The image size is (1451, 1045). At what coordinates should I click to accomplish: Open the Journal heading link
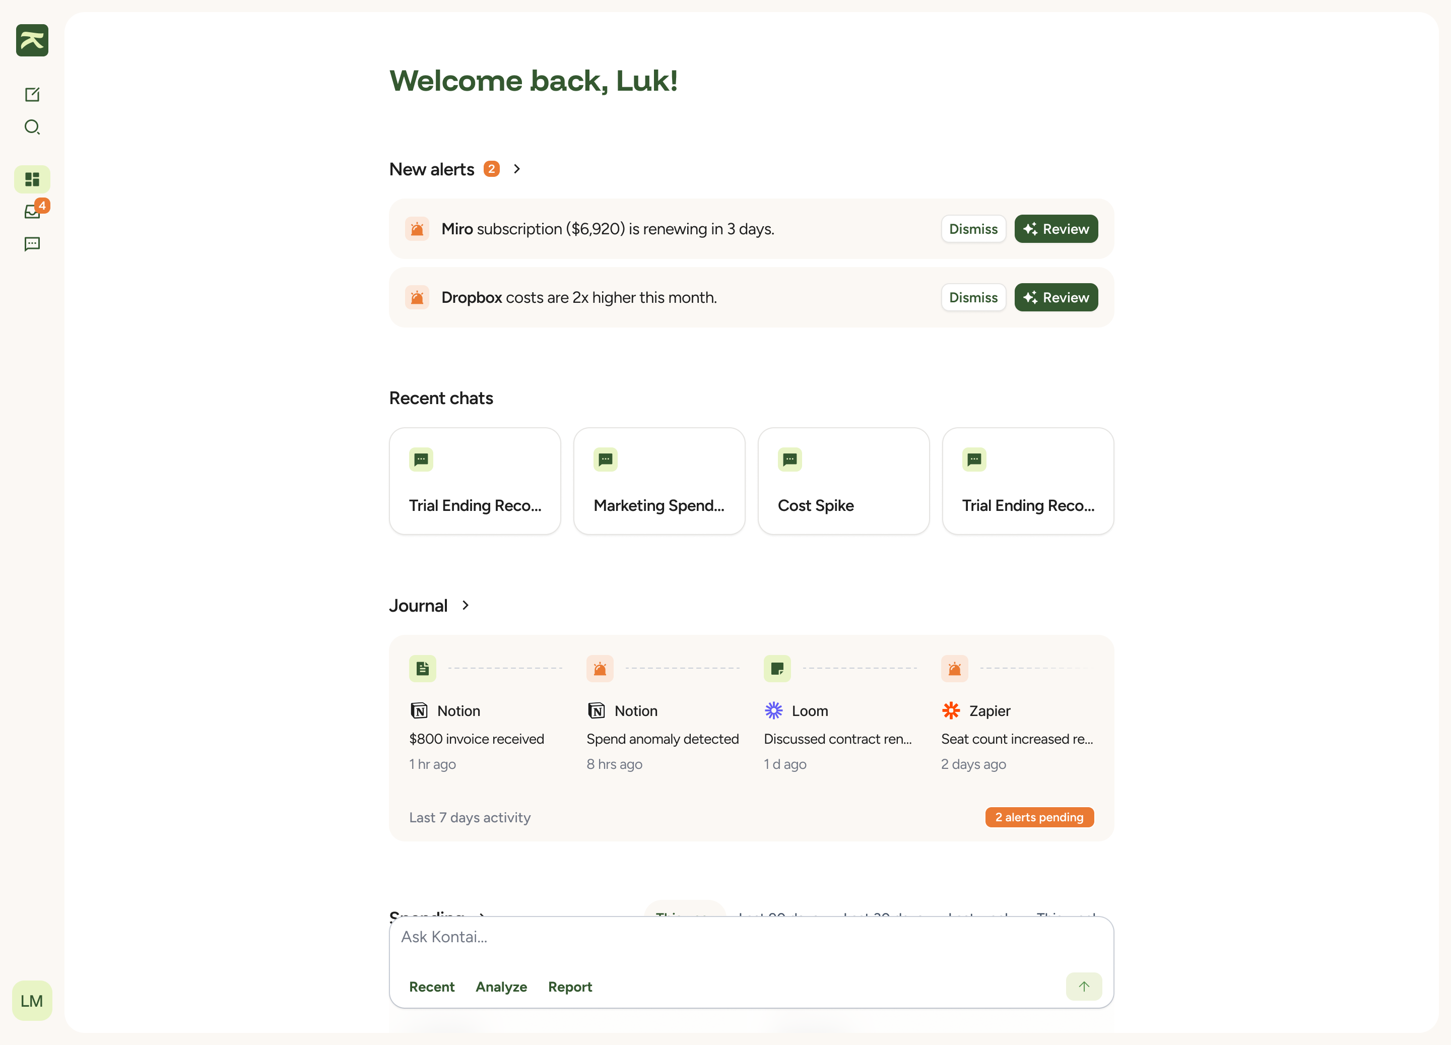418,606
